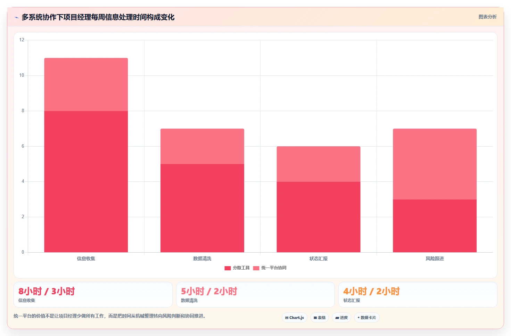Click the light 统一平台协同 segment atop 状态汇报 bar
This screenshot has width=511, height=336.
[x=319, y=164]
